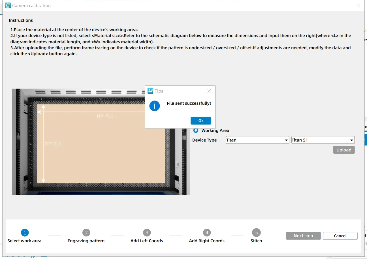The height and width of the screenshot is (259, 367).
Task: Open the Titan device type dropdown
Action: click(257, 140)
